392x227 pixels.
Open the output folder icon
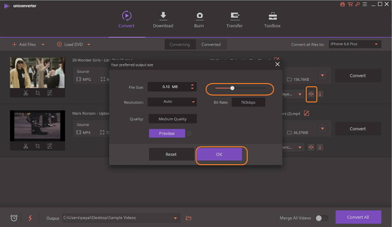click(x=188, y=218)
